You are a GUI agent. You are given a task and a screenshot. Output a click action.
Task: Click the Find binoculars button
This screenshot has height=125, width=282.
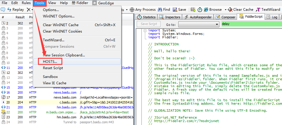coord(164,10)
